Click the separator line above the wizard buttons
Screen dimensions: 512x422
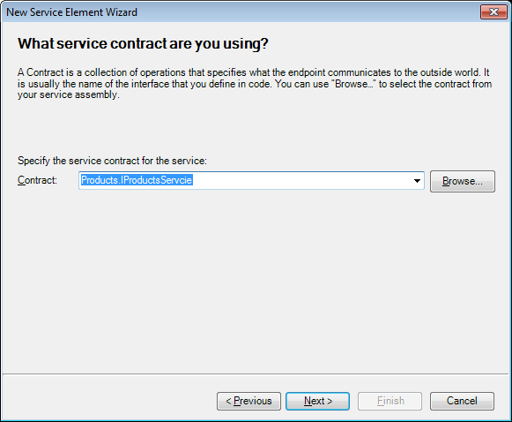tap(256, 373)
